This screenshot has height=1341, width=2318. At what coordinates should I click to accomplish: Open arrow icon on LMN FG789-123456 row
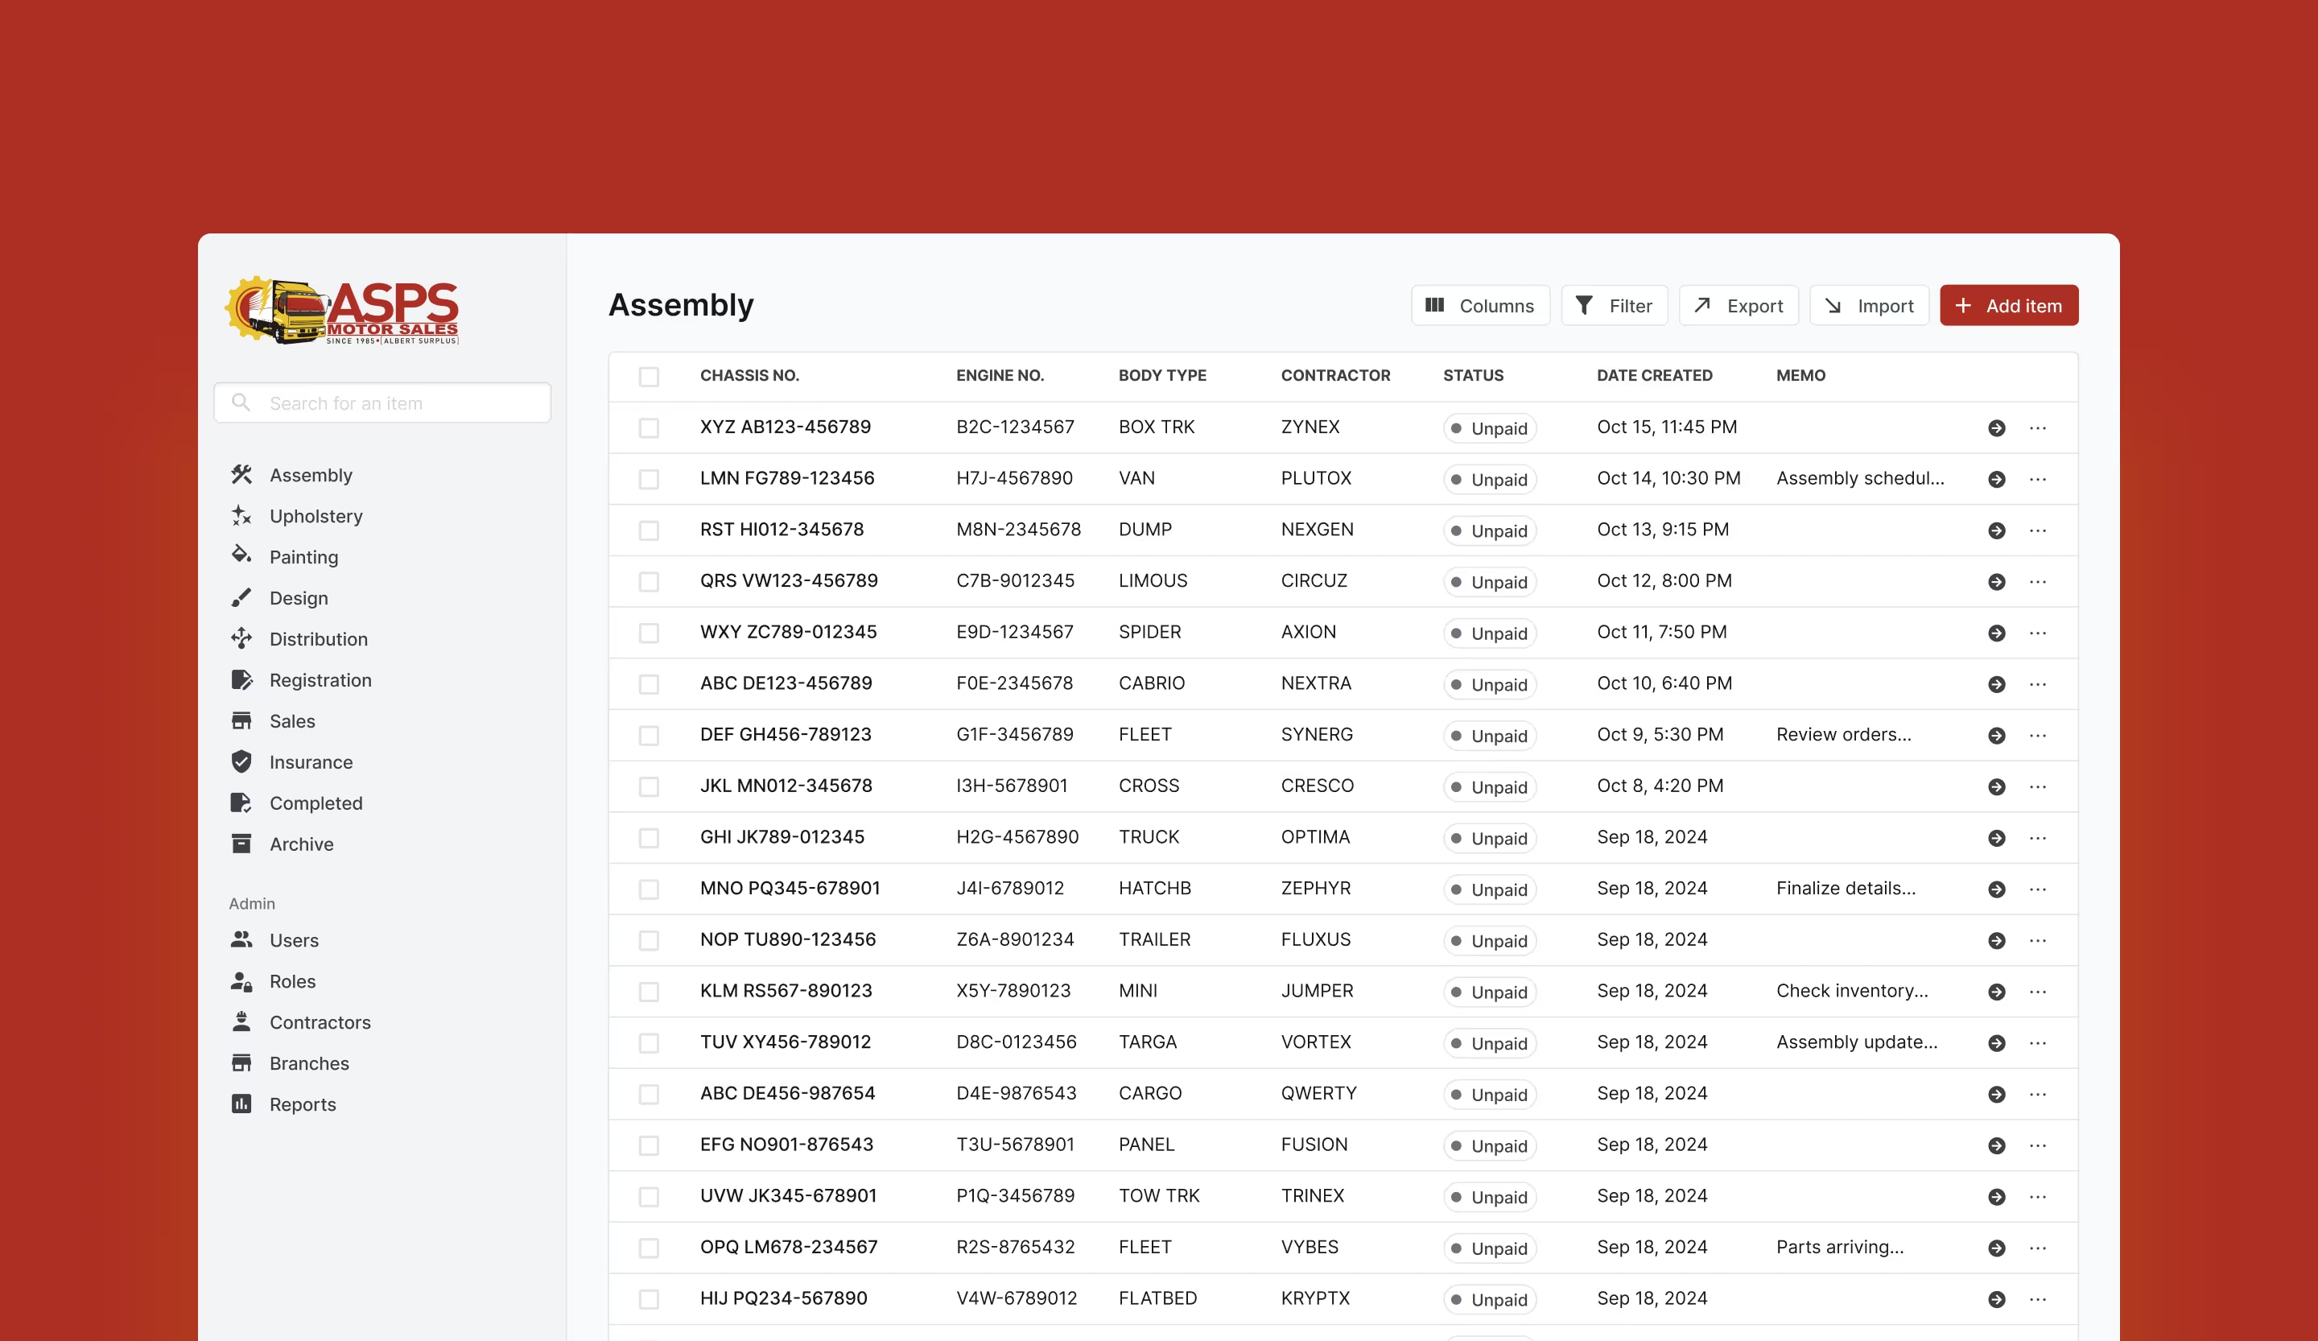[x=1996, y=479]
